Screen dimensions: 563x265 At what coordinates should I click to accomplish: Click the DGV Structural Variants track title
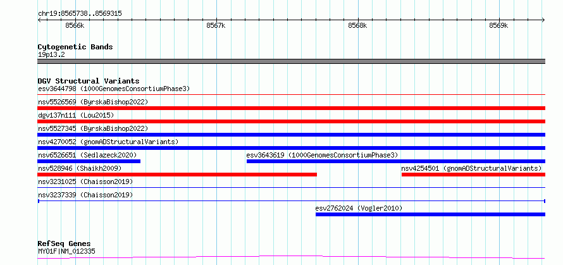[x=89, y=81]
